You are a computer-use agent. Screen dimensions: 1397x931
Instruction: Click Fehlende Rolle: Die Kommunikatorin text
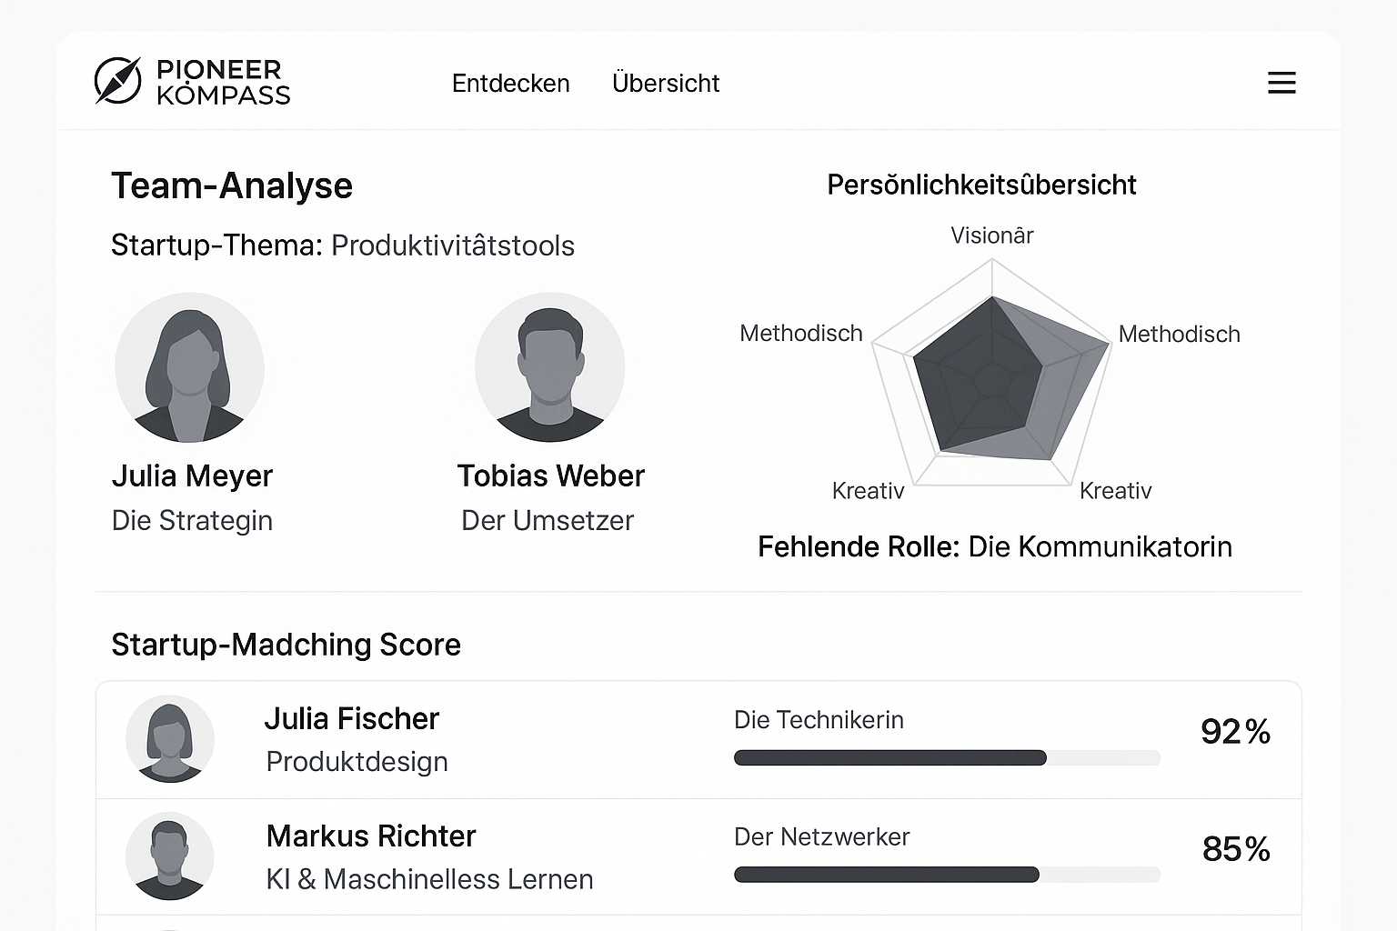pos(995,547)
